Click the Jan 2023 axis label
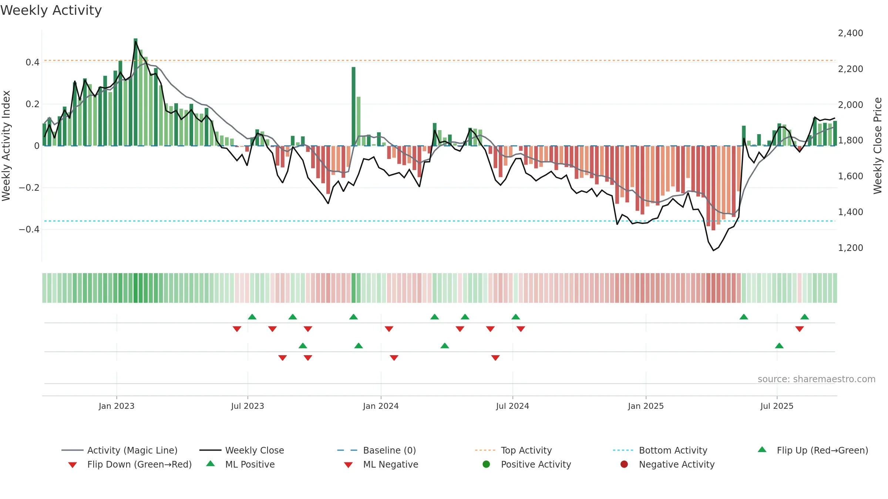The image size is (888, 499). pos(117,406)
